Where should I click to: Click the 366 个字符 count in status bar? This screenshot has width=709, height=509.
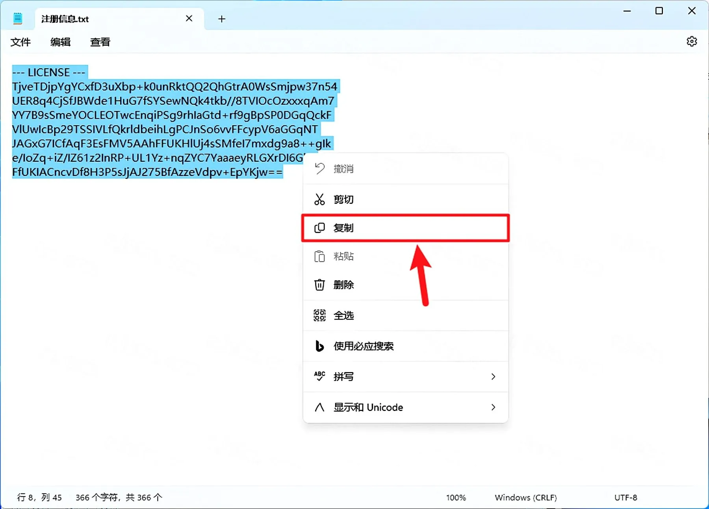point(119,498)
